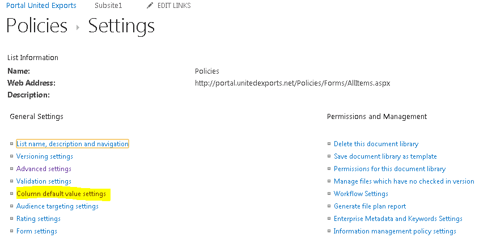Open Rating settings link
Viewport: 492px width, 251px height.
coord(39,219)
